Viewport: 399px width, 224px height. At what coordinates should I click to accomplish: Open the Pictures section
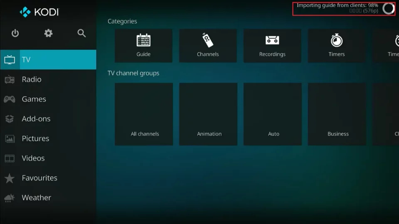pos(48,138)
